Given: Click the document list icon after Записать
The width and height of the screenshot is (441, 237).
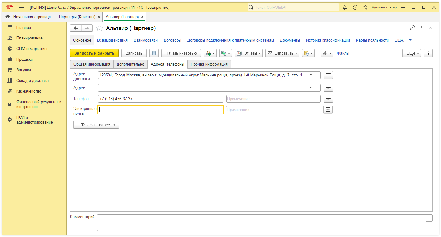Looking at the screenshot, I should (x=154, y=53).
